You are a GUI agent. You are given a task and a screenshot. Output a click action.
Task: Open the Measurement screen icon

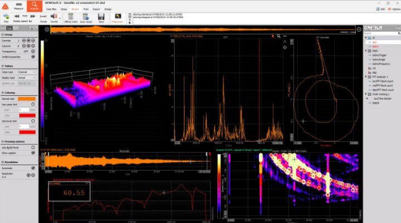coord(118,17)
